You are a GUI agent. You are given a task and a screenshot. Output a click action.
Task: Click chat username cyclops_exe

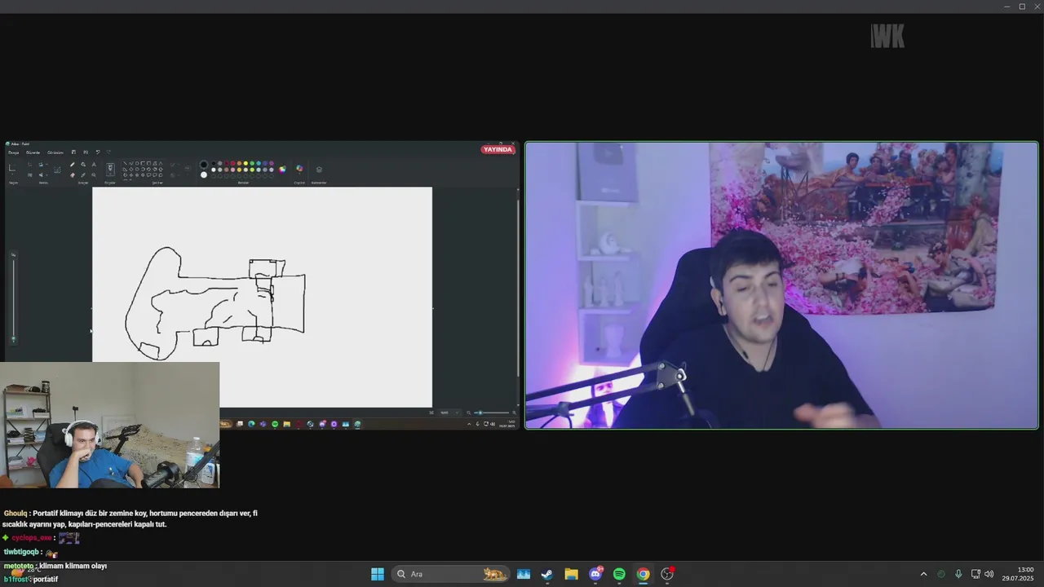32,538
